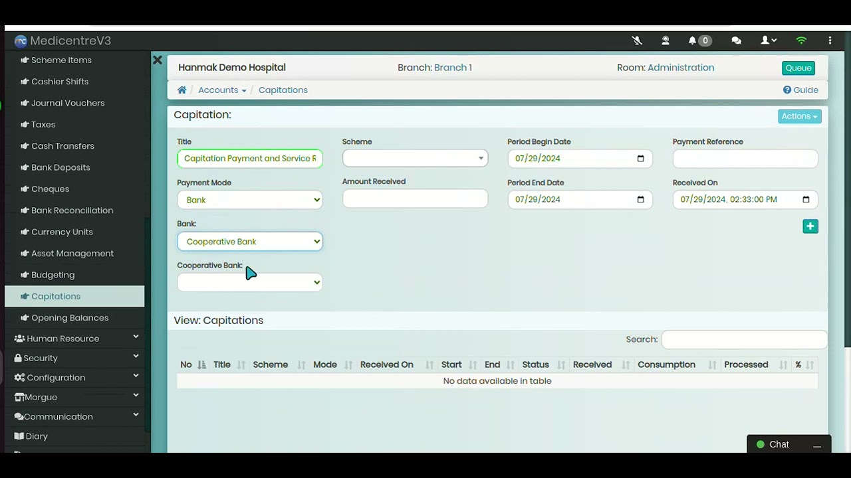Screen dimensions: 851x478
Task: Sort table by Mode column
Action: point(332,364)
